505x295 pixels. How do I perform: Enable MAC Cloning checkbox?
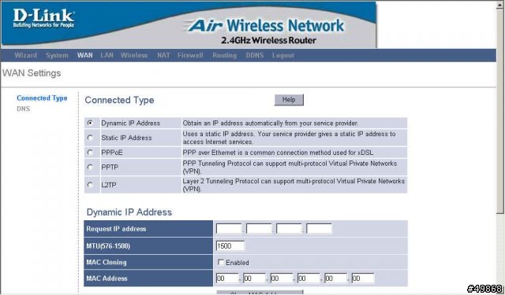click(x=221, y=262)
